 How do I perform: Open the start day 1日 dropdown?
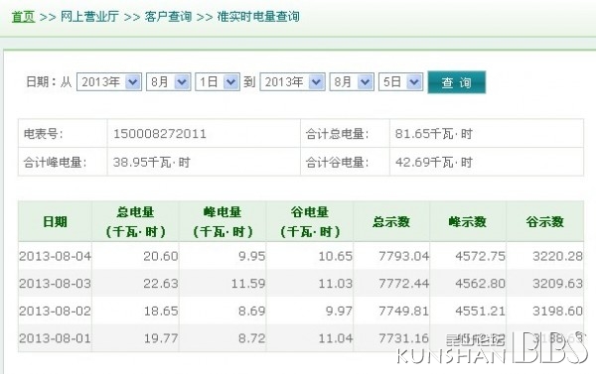[218, 81]
